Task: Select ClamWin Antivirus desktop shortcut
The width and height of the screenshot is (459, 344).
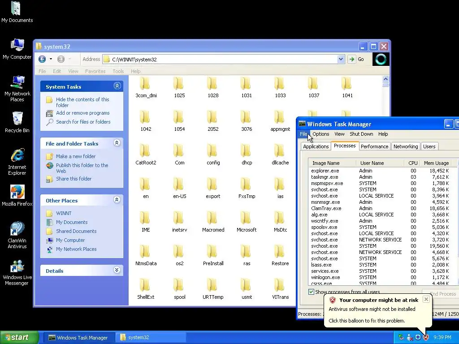Action: point(17,235)
